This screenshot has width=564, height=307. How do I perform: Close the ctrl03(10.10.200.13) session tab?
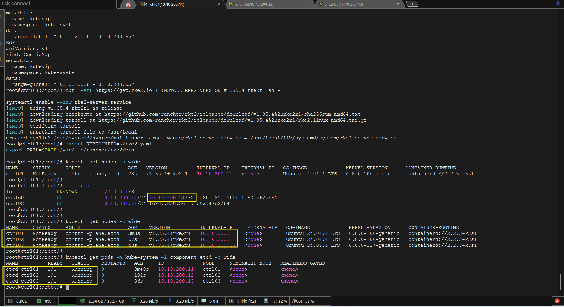pyautogui.click(x=398, y=4)
